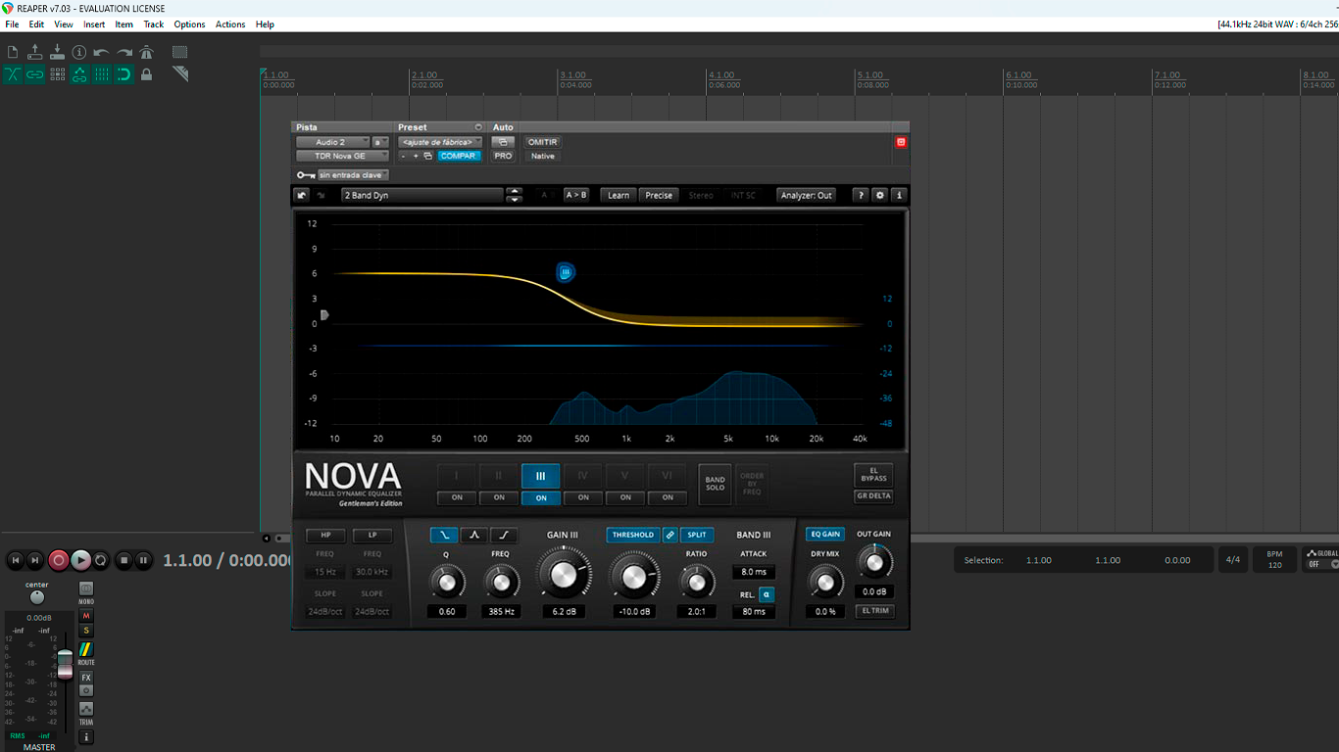The image size is (1339, 752).
Task: Click the dotted selection rectangle toolbar icon
Action: 179,52
